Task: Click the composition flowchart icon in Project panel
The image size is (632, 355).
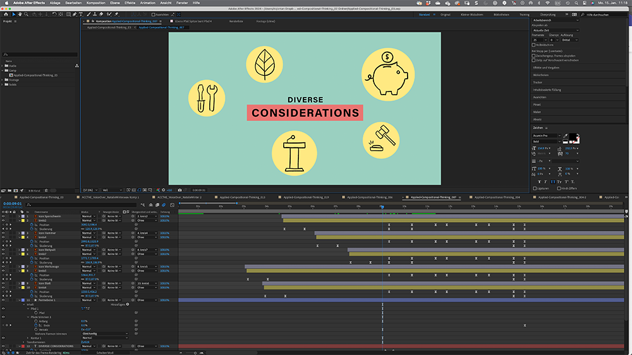Action: [76, 66]
